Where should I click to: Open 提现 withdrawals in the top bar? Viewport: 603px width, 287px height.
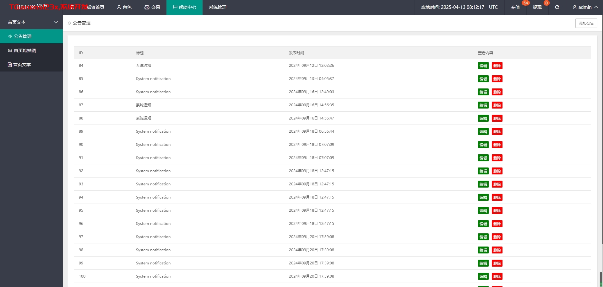[537, 7]
